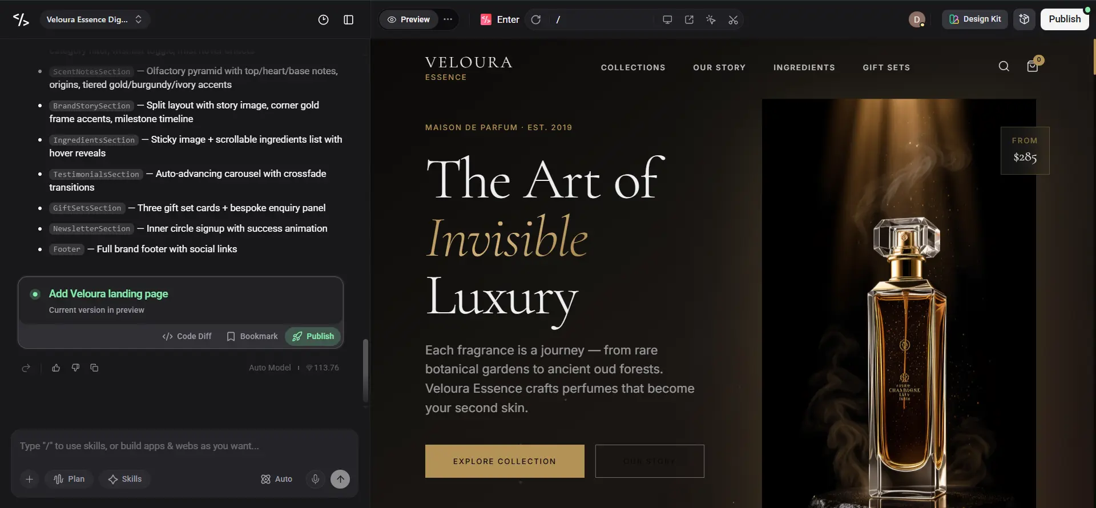Click the GiftSetsSection code tag
Viewport: 1096px width, 508px height.
click(x=87, y=208)
